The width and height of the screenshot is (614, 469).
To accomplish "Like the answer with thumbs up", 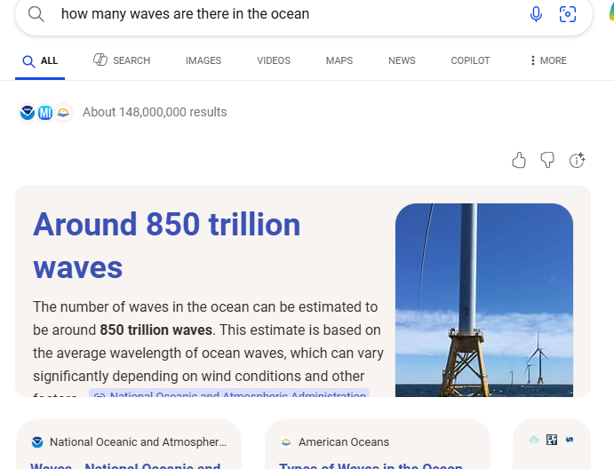I will click(x=520, y=160).
